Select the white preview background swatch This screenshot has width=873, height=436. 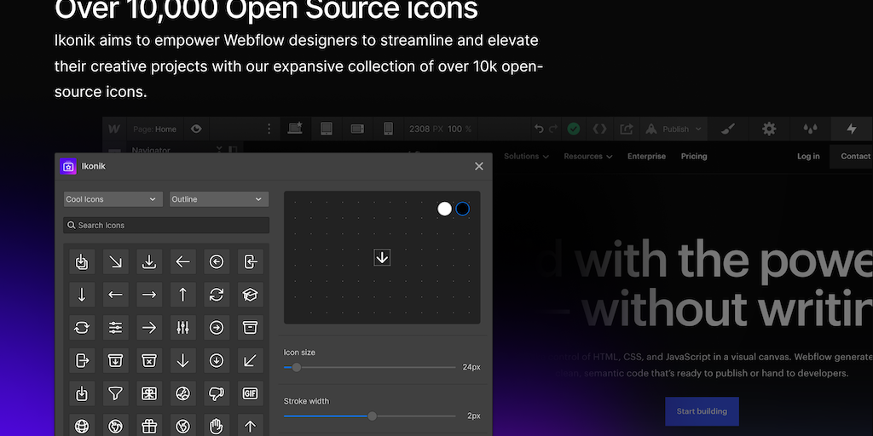point(444,209)
